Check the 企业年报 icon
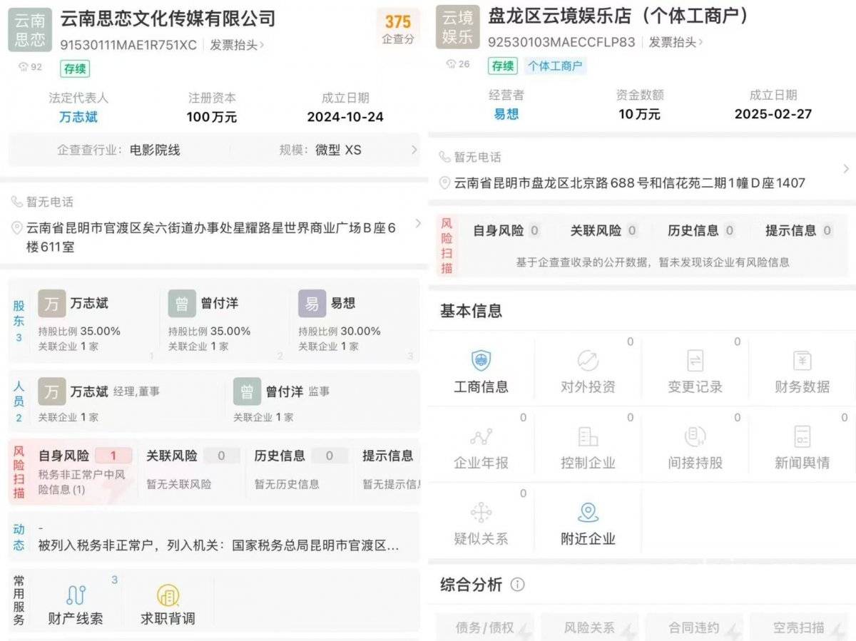The width and height of the screenshot is (856, 641). [x=481, y=449]
